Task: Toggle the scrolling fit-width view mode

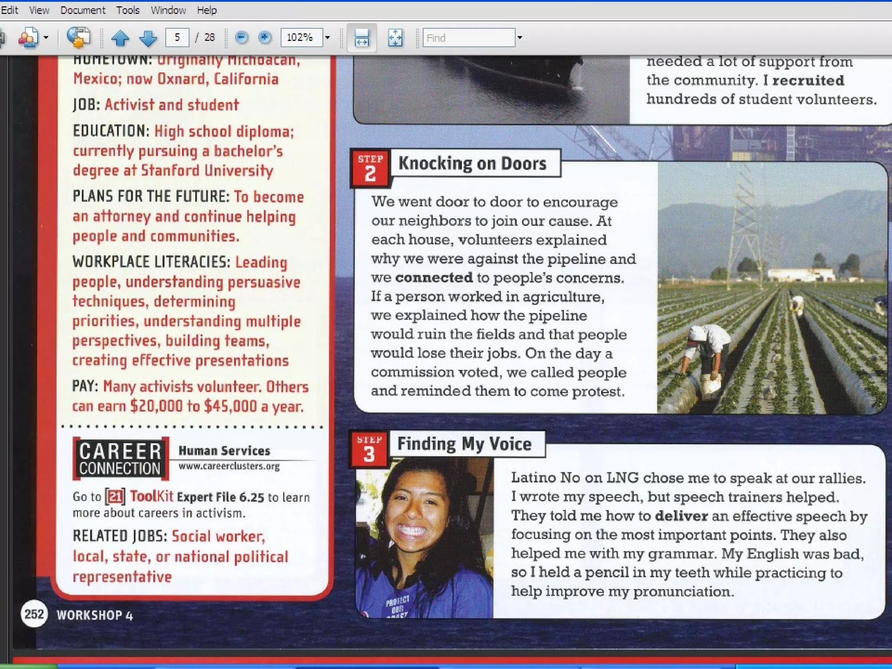Action: [x=362, y=38]
